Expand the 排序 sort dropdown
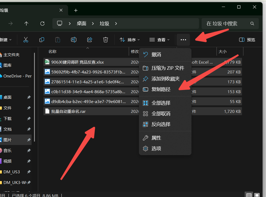Image resolution: width=266 pixels, height=197 pixels. (x=130, y=40)
